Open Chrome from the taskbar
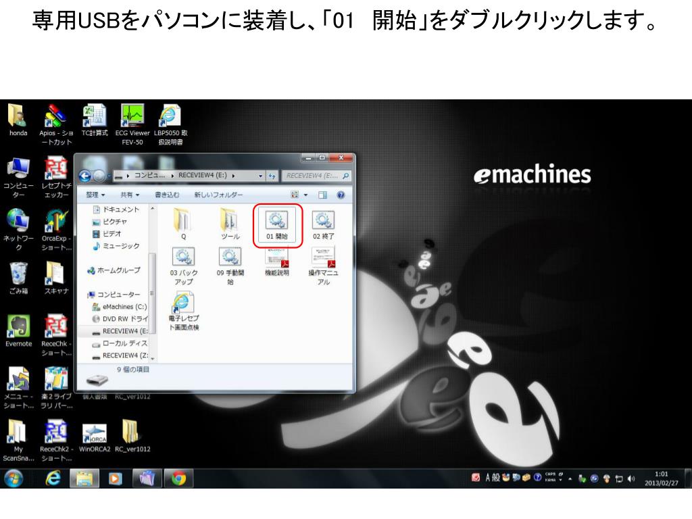Viewport: 692px width, 519px height. point(178,478)
